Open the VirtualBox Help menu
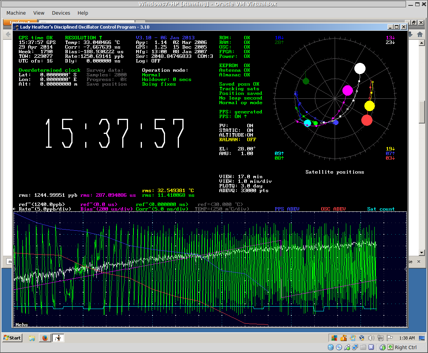 pyautogui.click(x=83, y=13)
